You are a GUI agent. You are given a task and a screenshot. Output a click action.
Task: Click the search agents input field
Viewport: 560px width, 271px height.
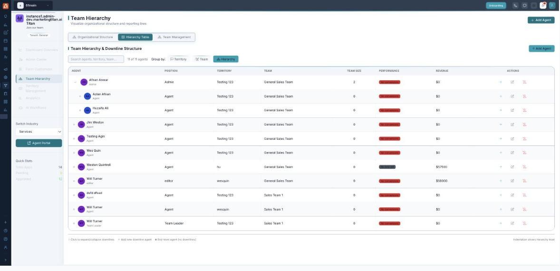[96, 59]
